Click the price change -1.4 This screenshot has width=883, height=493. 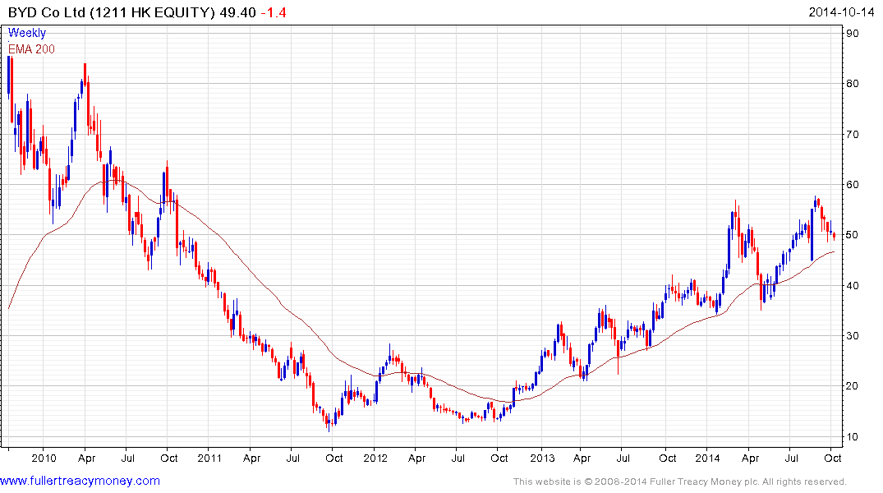tap(274, 12)
